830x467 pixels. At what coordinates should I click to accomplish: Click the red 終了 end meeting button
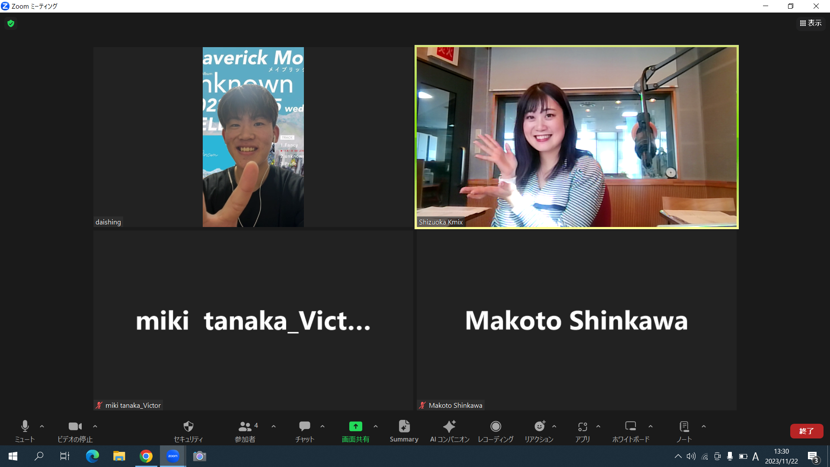point(806,431)
